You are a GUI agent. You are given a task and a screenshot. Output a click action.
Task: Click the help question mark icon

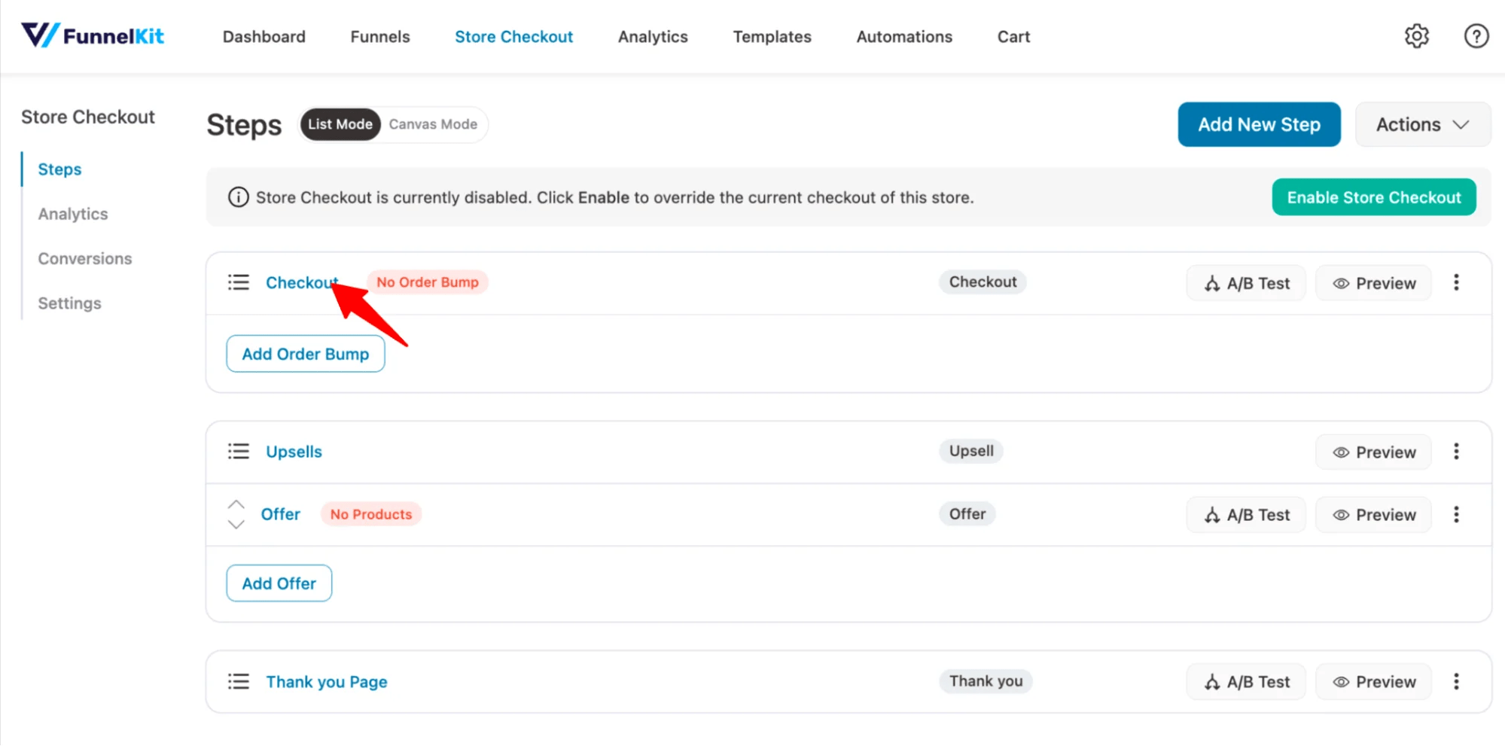point(1476,35)
